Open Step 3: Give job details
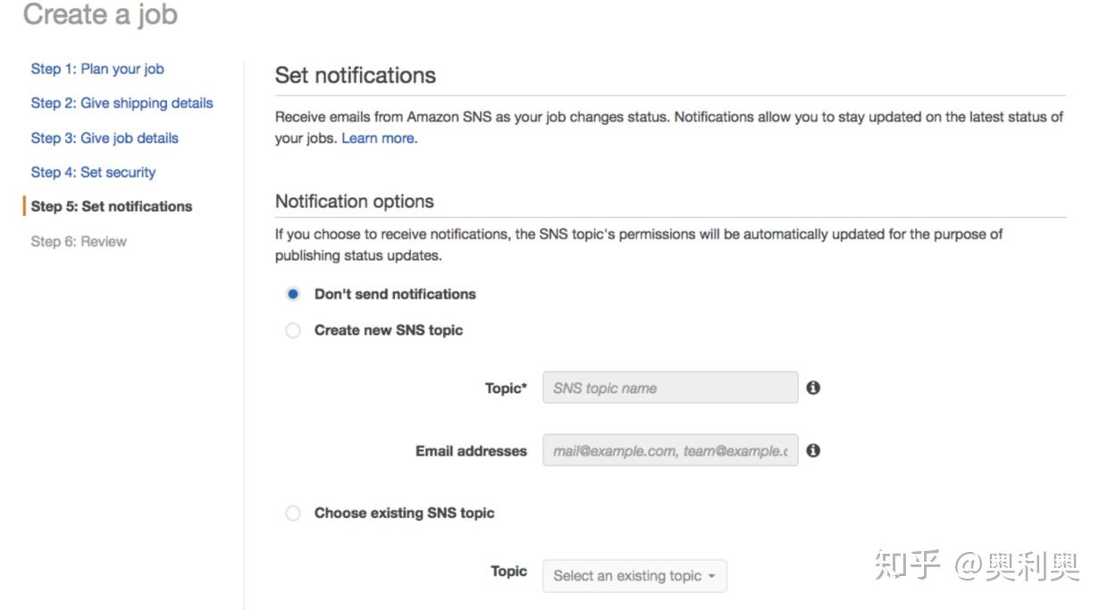 [x=105, y=138]
